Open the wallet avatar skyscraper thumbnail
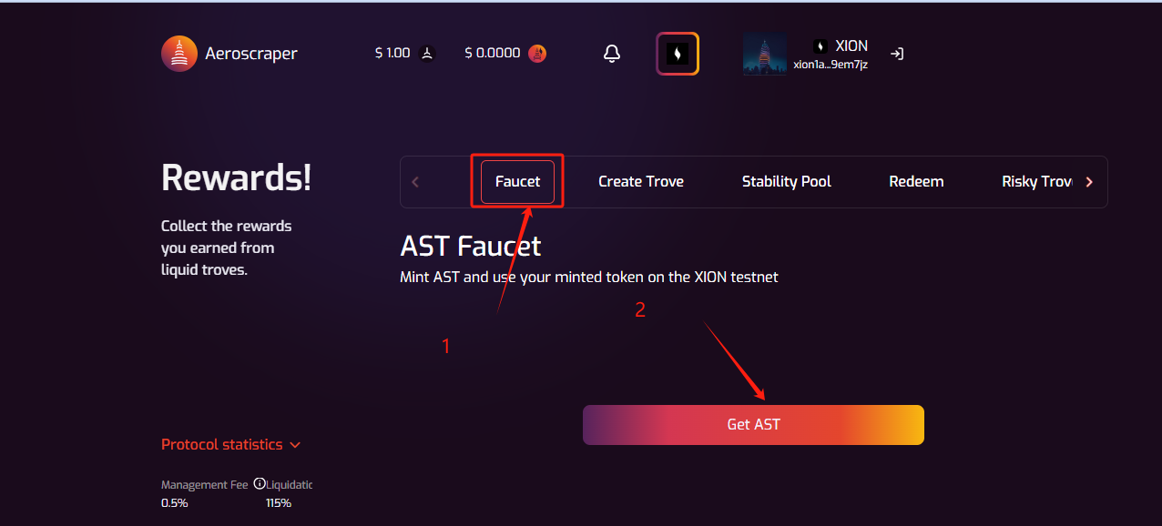This screenshot has width=1162, height=526. (765, 54)
